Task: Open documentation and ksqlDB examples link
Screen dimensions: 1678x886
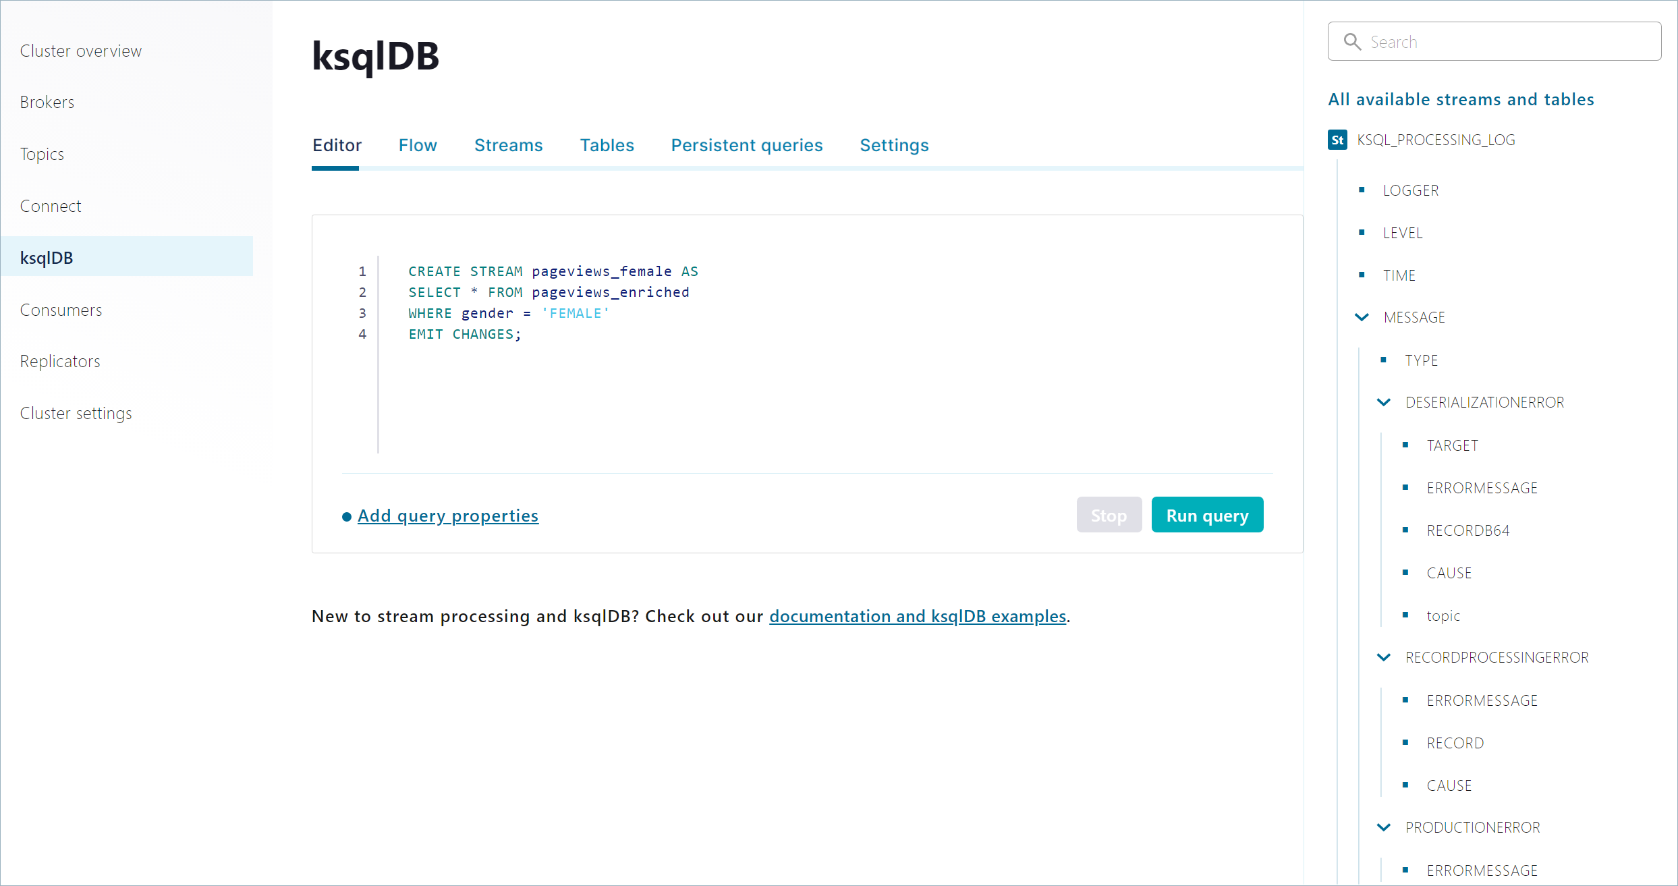Action: (917, 616)
